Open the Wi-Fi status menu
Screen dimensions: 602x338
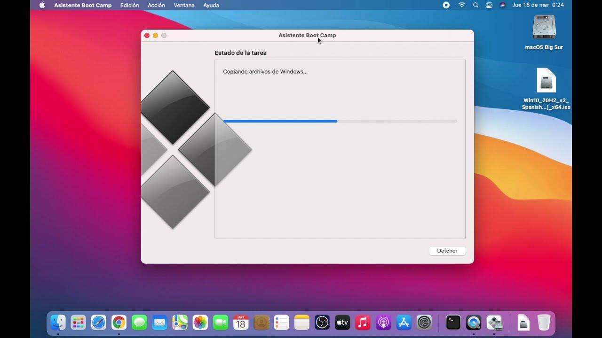click(x=462, y=5)
